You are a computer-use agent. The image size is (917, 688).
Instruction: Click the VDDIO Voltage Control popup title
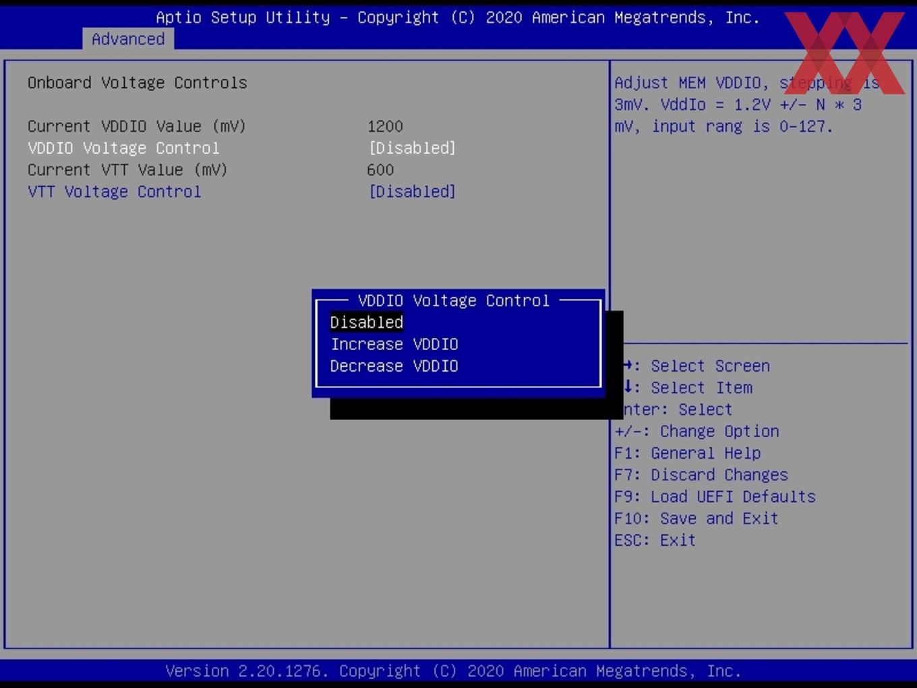click(454, 300)
